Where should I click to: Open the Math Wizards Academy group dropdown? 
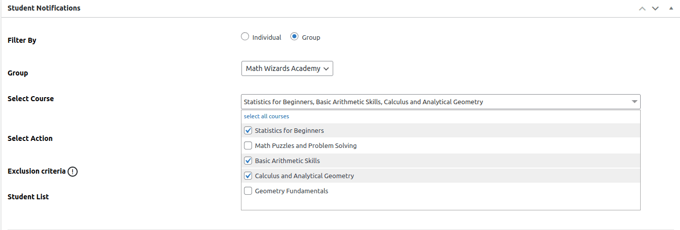pos(287,68)
